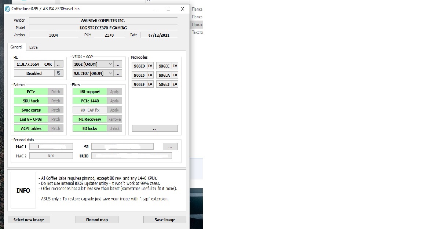The image size is (443, 229).
Task: Click the PCIe patch label
Action: [31, 91]
